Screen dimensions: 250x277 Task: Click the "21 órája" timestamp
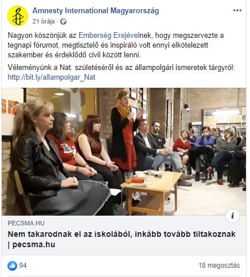point(44,21)
